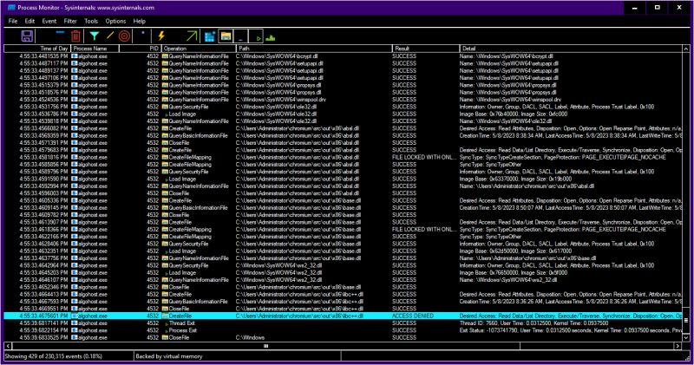Image resolution: width=694 pixels, height=365 pixels.
Task: Toggle Show File System Activity icon
Action: click(226, 36)
